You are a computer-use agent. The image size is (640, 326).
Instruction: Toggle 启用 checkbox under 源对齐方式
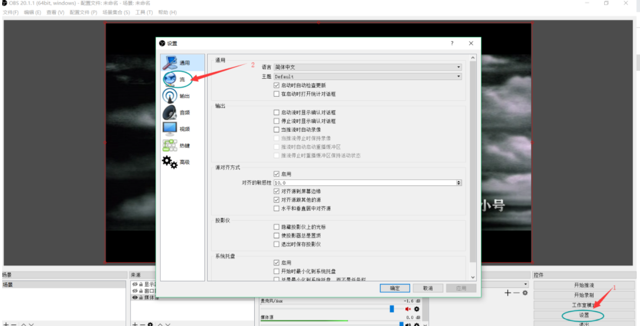[277, 174]
